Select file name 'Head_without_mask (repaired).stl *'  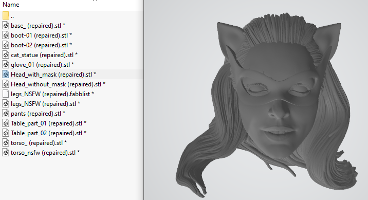pyautogui.click(x=58, y=84)
